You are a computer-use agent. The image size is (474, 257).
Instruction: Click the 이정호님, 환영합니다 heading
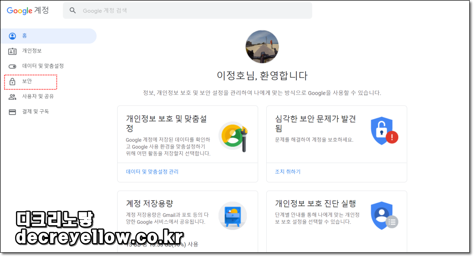pos(262,76)
